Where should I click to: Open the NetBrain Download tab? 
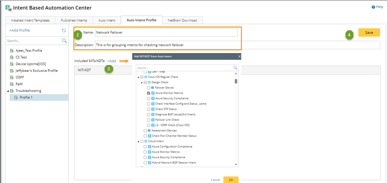(x=182, y=20)
